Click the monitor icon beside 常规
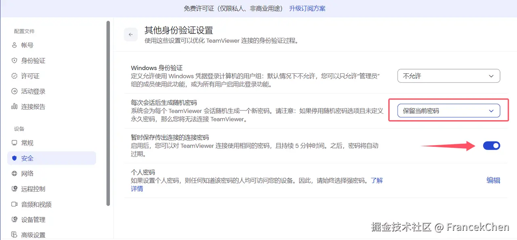The width and height of the screenshot is (517, 240). point(15,143)
